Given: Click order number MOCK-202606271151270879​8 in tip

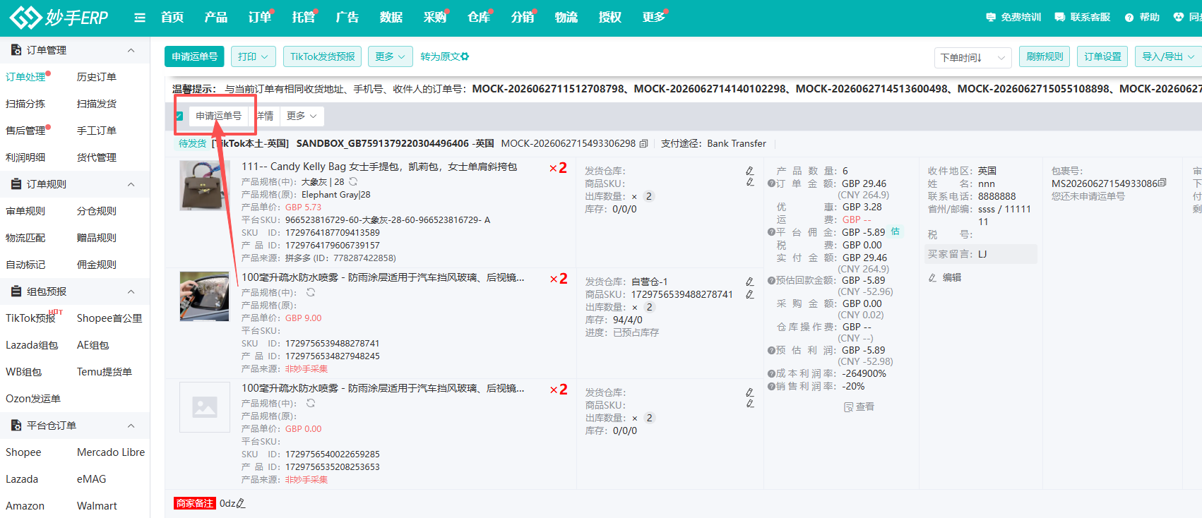Looking at the screenshot, I should coord(549,89).
